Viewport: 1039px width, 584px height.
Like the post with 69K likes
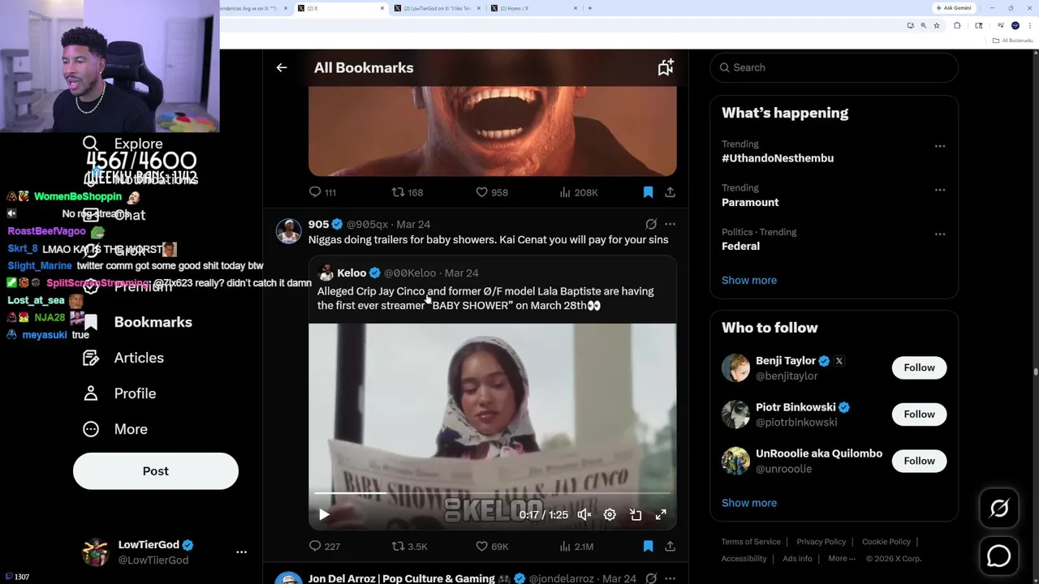tap(492, 547)
